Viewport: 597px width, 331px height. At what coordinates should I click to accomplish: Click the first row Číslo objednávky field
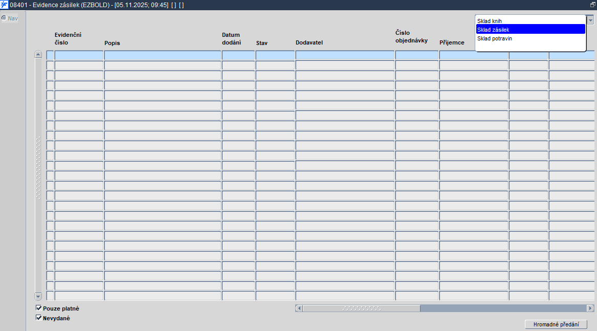417,55
